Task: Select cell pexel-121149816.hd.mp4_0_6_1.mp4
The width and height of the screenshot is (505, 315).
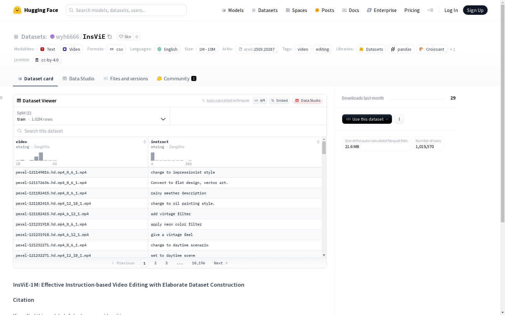Action: pyautogui.click(x=81, y=172)
